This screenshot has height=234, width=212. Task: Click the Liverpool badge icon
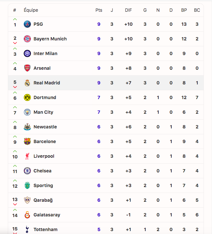click(x=27, y=156)
